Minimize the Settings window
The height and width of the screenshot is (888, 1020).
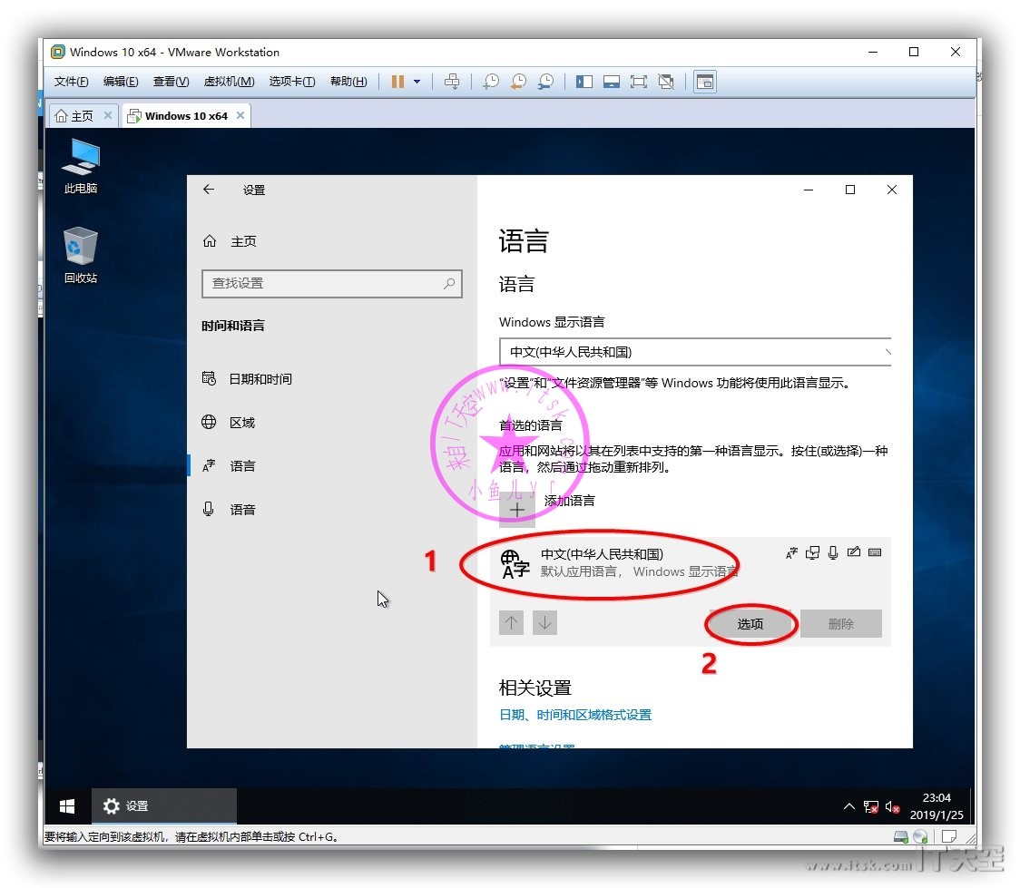click(809, 190)
